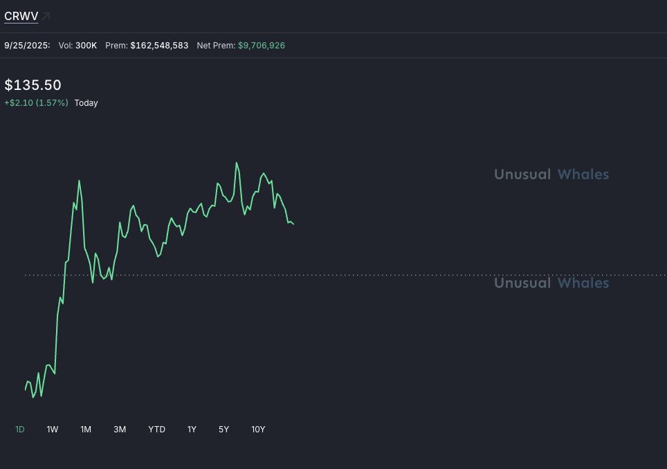The height and width of the screenshot is (469, 667).
Task: Choose the 10Y time range
Action: click(x=258, y=430)
